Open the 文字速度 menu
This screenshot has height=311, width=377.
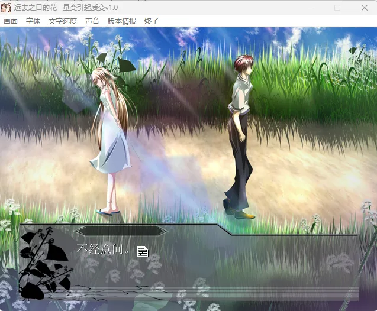click(x=63, y=21)
